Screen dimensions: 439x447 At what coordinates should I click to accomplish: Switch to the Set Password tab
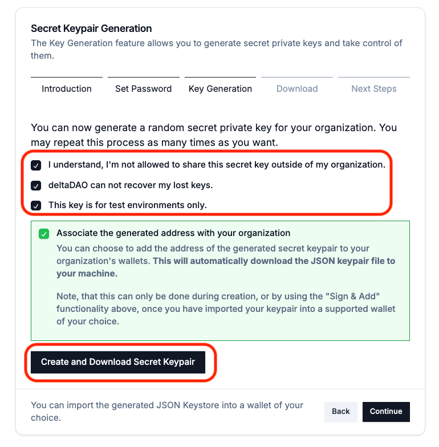(x=143, y=89)
